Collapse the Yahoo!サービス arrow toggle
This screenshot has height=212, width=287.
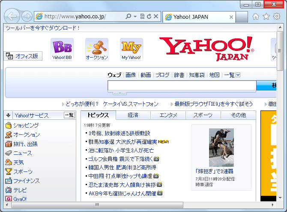8,115
